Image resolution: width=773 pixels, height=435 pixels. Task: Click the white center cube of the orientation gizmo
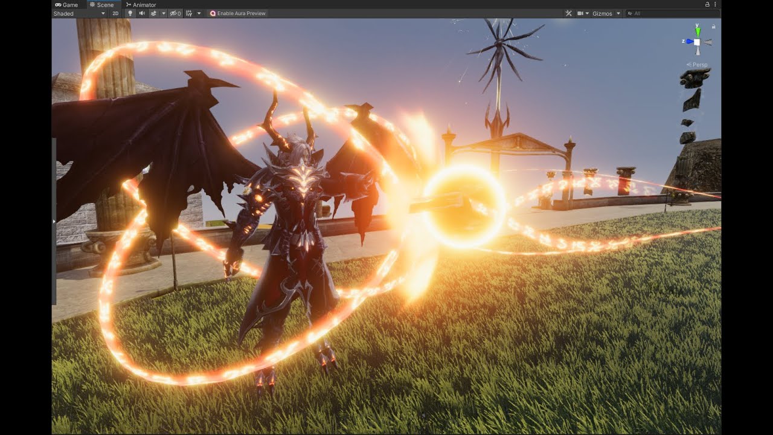[697, 42]
